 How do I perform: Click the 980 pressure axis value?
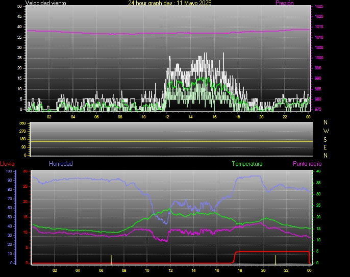click(318, 99)
